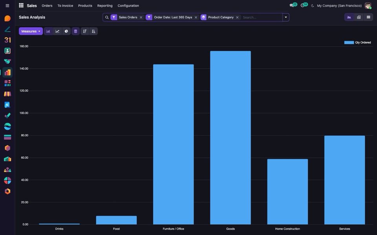Open the CRM handshake app icon
Screen dimensions: 377x235
[7, 61]
